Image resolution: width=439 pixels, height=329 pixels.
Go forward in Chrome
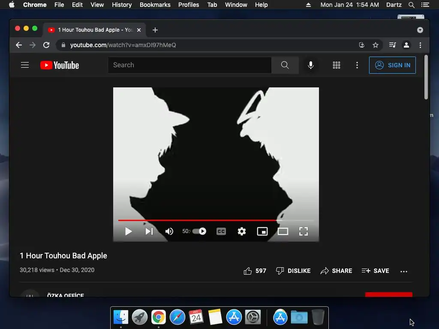(33, 45)
